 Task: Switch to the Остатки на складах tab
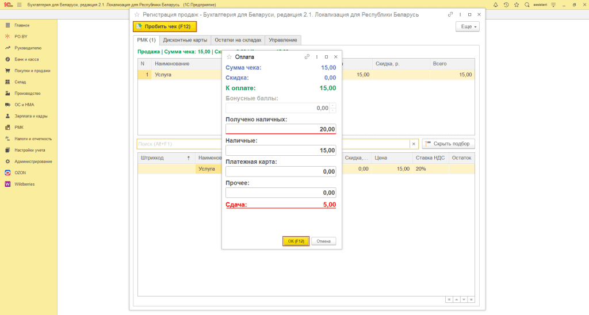[238, 40]
